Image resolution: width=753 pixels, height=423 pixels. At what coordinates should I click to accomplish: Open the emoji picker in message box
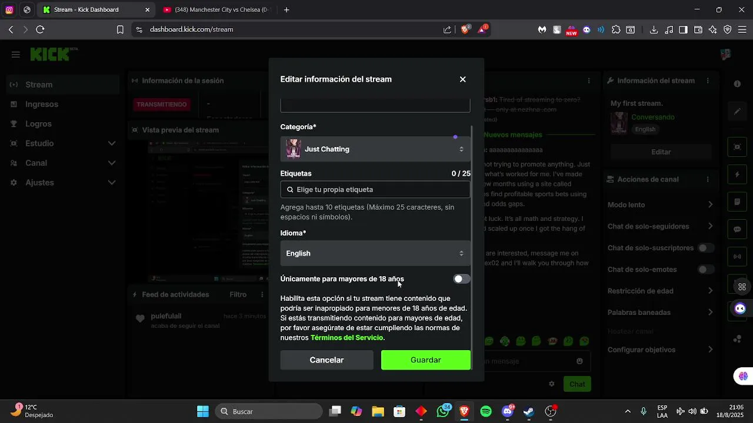click(x=579, y=361)
